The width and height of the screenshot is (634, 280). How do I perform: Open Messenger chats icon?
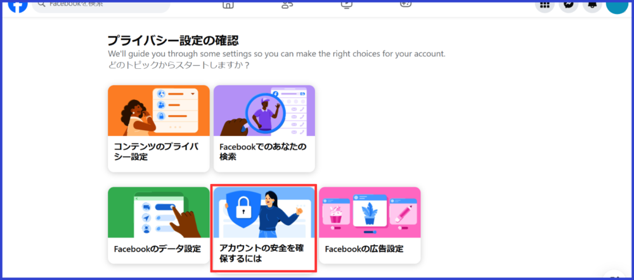pyautogui.click(x=569, y=6)
